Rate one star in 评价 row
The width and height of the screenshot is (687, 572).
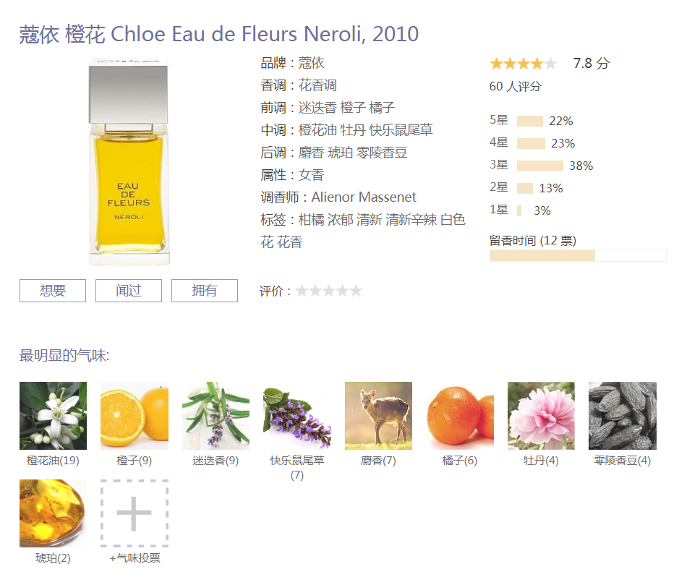tap(302, 291)
